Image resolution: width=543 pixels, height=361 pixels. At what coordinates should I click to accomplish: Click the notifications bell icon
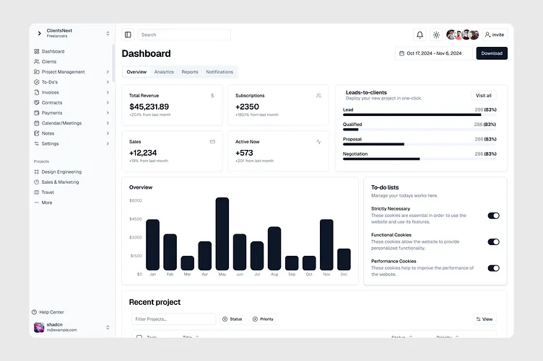coord(420,35)
